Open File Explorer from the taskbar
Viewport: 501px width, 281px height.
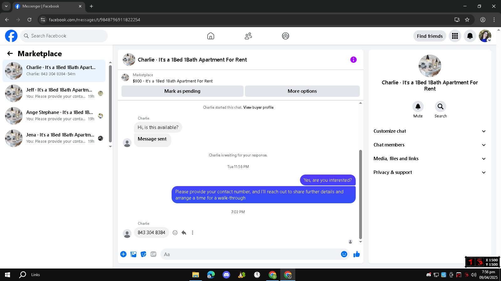pyautogui.click(x=196, y=275)
